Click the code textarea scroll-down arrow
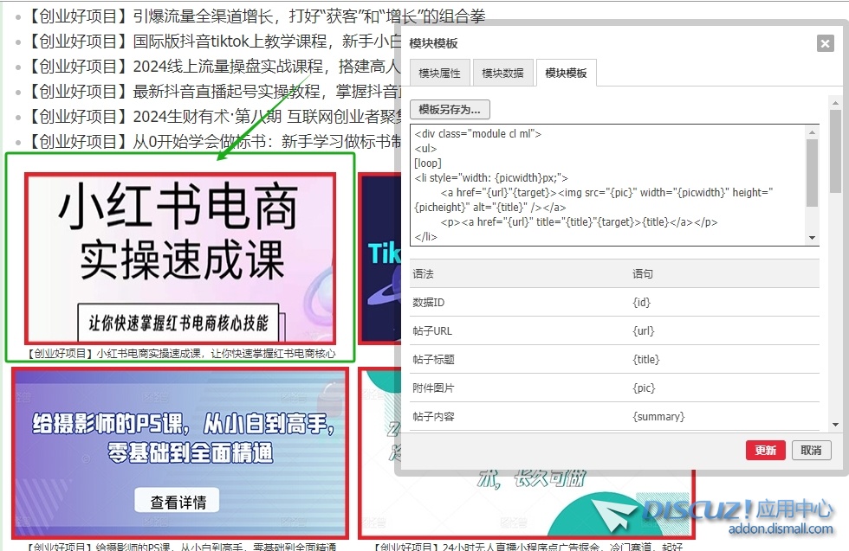 click(x=812, y=238)
